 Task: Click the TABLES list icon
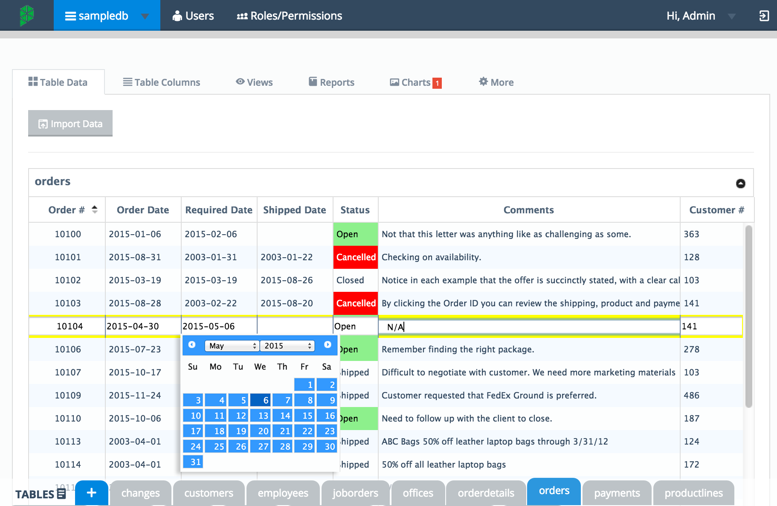pos(61,494)
